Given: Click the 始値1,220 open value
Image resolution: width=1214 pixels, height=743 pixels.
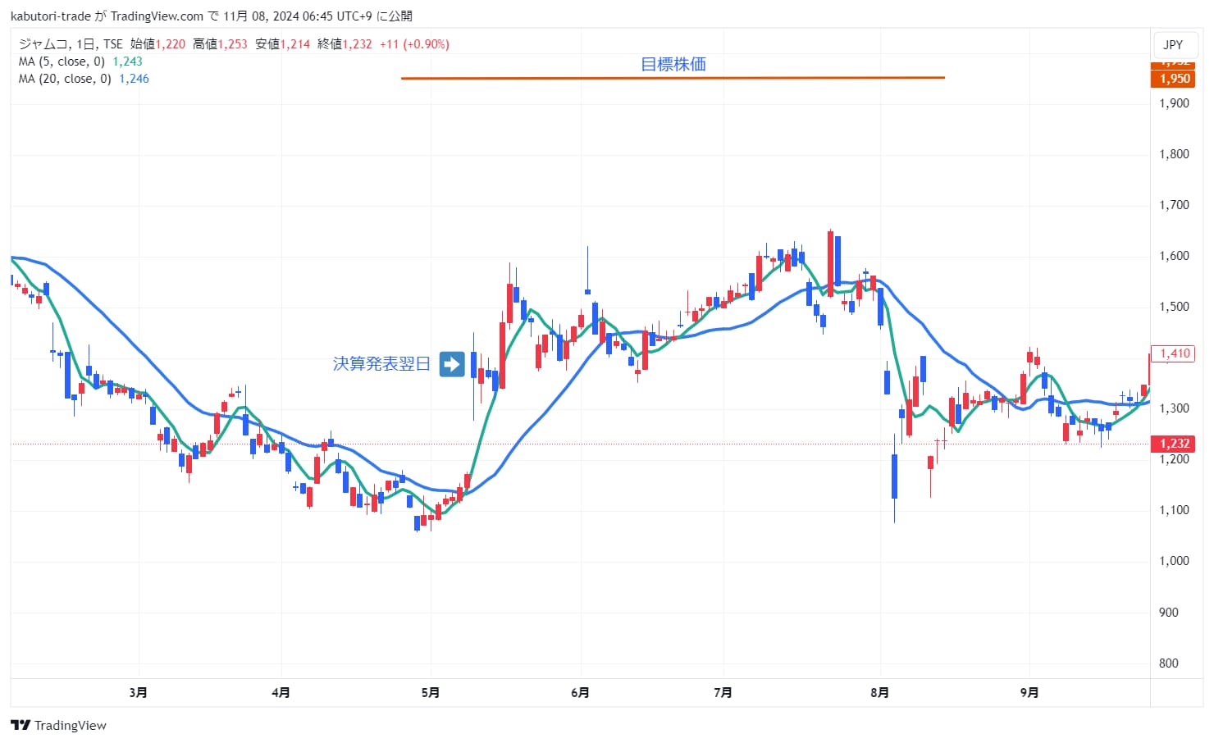Looking at the screenshot, I should point(158,44).
